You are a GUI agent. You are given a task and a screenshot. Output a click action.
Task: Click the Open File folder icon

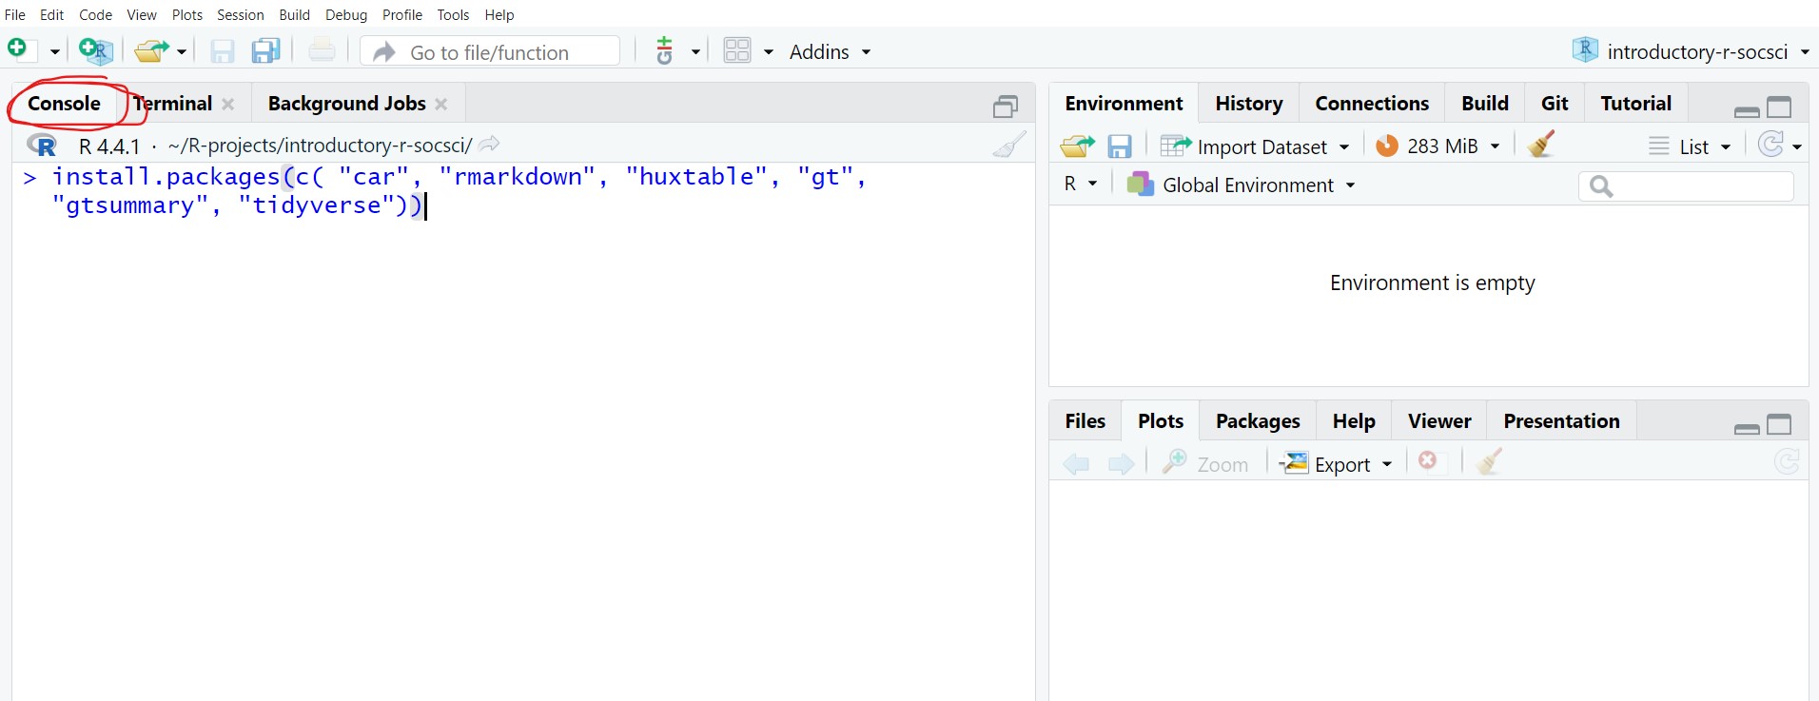(150, 50)
